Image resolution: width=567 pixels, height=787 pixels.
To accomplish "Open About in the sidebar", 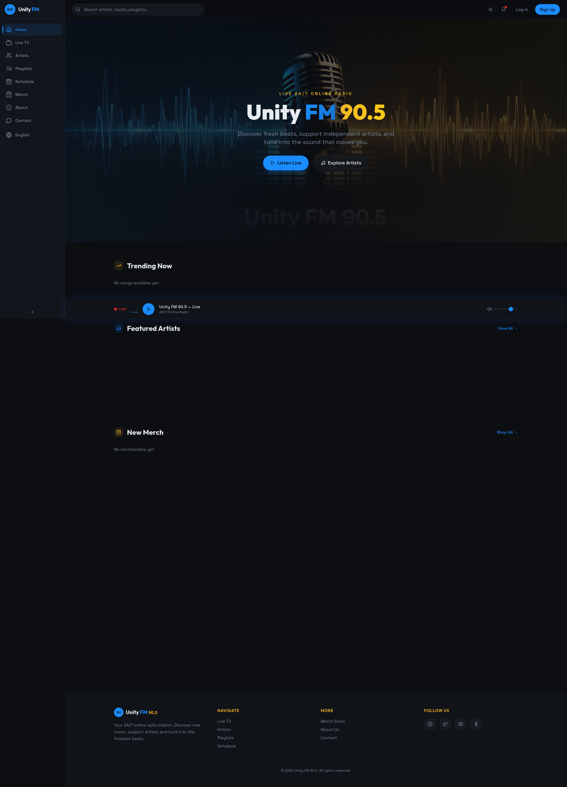I will point(32,107).
